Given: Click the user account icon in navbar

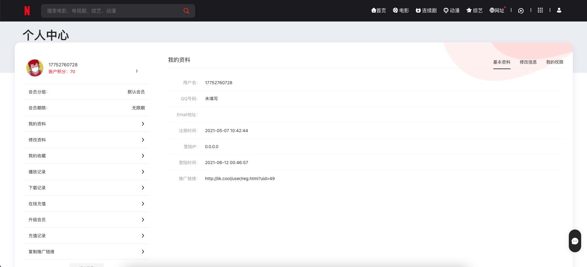Looking at the screenshot, I should coord(559,10).
